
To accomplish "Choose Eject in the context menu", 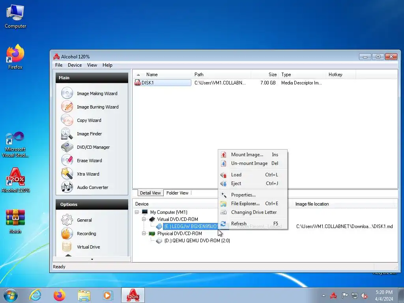I will tap(252, 183).
